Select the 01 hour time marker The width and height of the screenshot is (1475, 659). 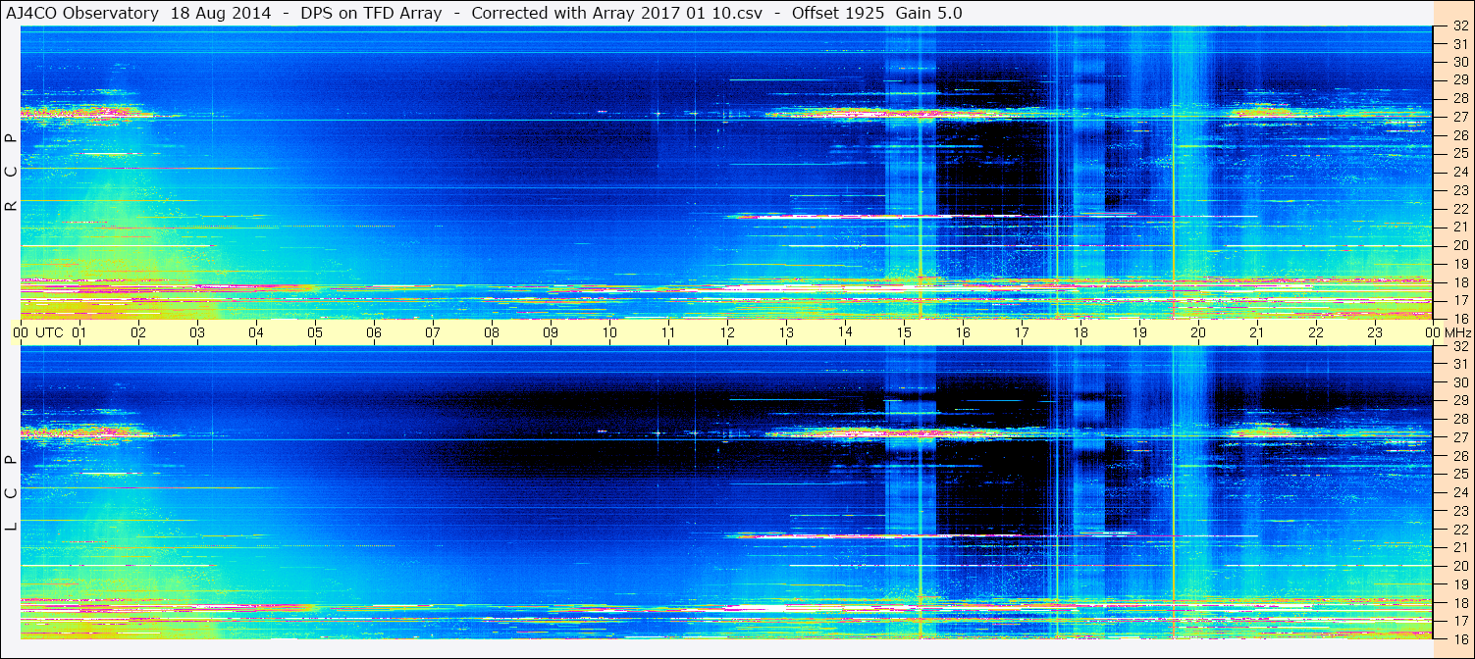pos(79,333)
